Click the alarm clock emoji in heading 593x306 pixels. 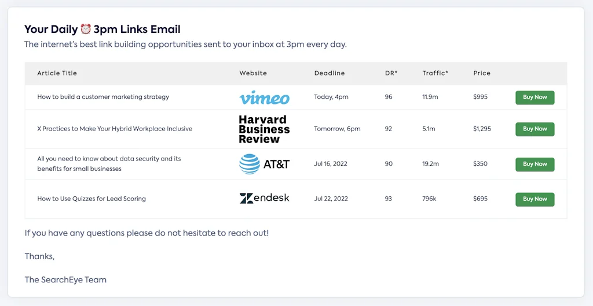coord(86,29)
